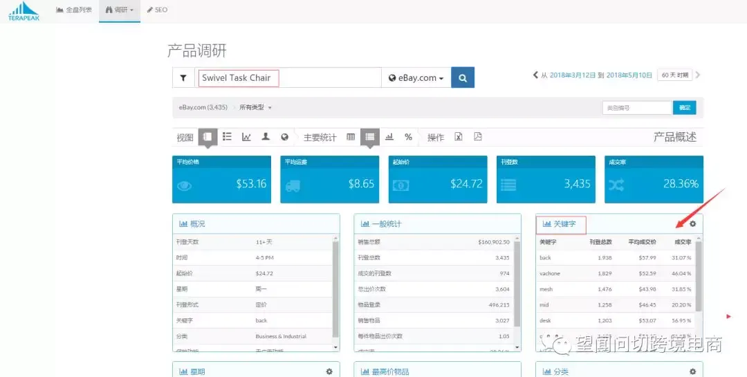This screenshot has height=377, width=747.
Task: Go to the previous date range arrow
Action: (535, 75)
